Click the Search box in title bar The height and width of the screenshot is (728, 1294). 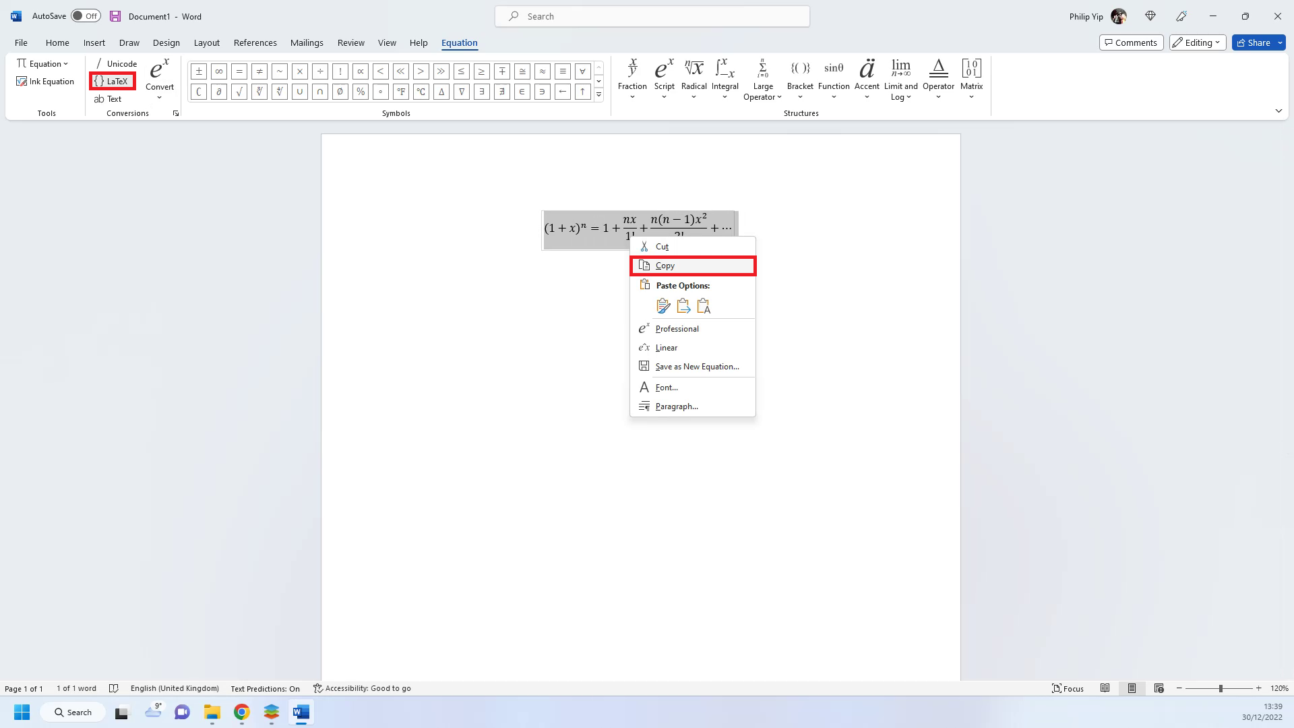pyautogui.click(x=652, y=16)
